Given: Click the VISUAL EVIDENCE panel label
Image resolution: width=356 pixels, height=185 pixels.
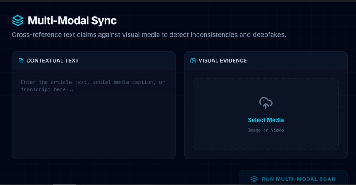Looking at the screenshot, I should tap(223, 61).
